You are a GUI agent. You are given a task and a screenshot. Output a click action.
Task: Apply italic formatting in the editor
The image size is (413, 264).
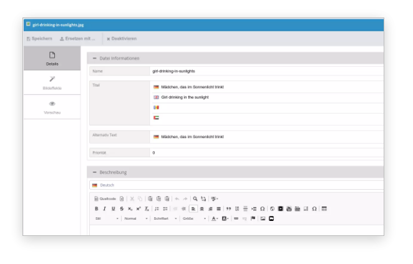[x=105, y=208]
